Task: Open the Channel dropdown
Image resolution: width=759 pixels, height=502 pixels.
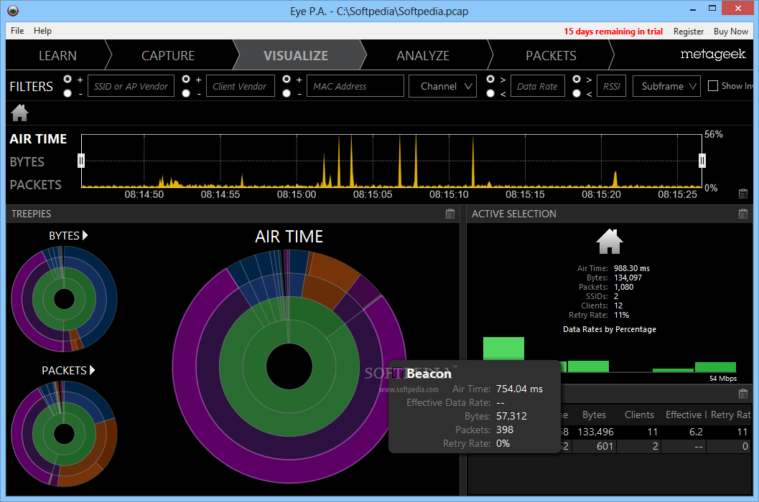Action: click(443, 86)
